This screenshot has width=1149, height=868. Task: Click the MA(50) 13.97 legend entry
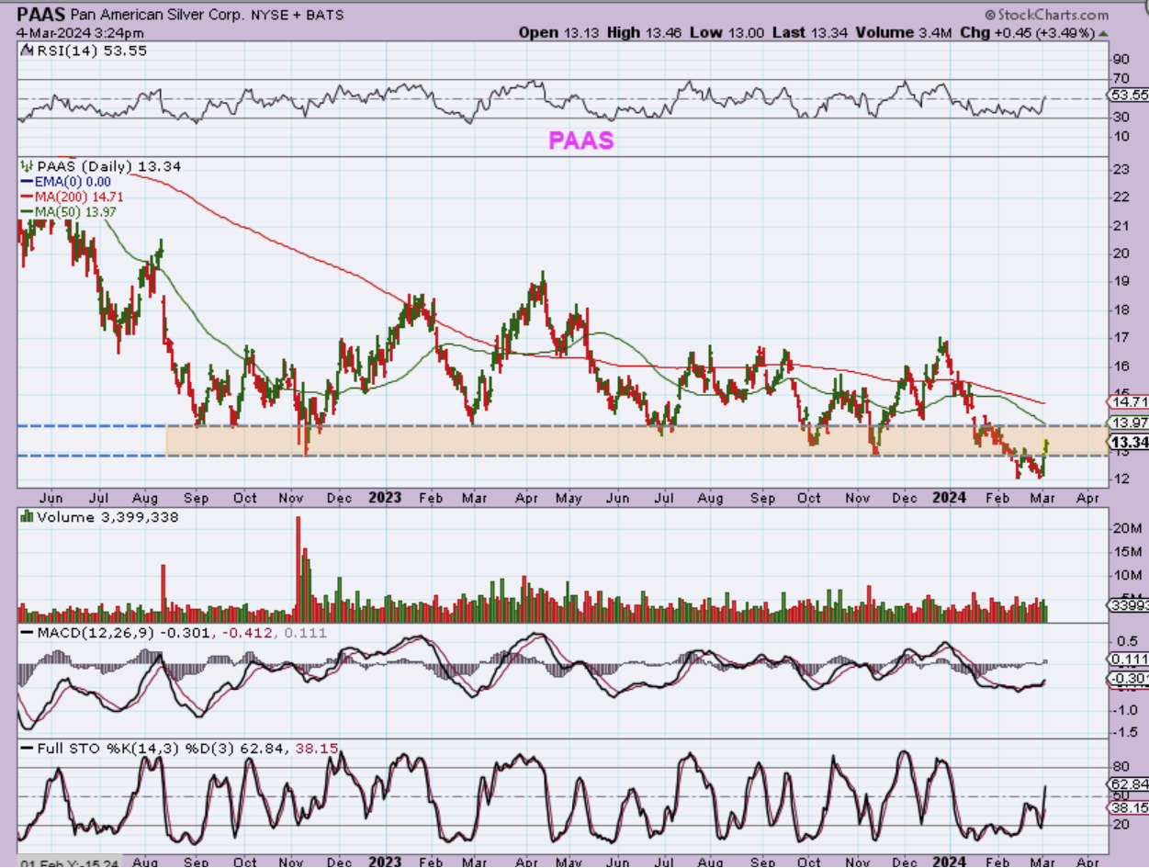point(69,211)
